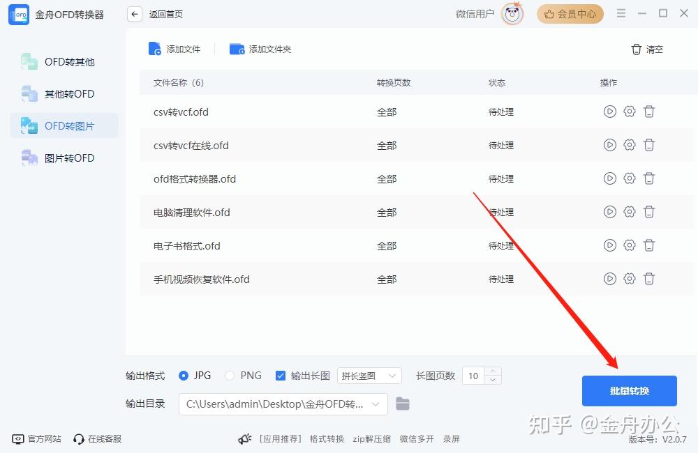Viewport: 698px width, 453px height.
Task: Click the 添加文件 add file icon
Action: click(x=154, y=48)
